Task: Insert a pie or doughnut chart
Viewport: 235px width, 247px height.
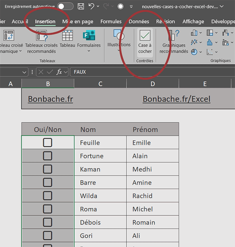Action: [194, 52]
